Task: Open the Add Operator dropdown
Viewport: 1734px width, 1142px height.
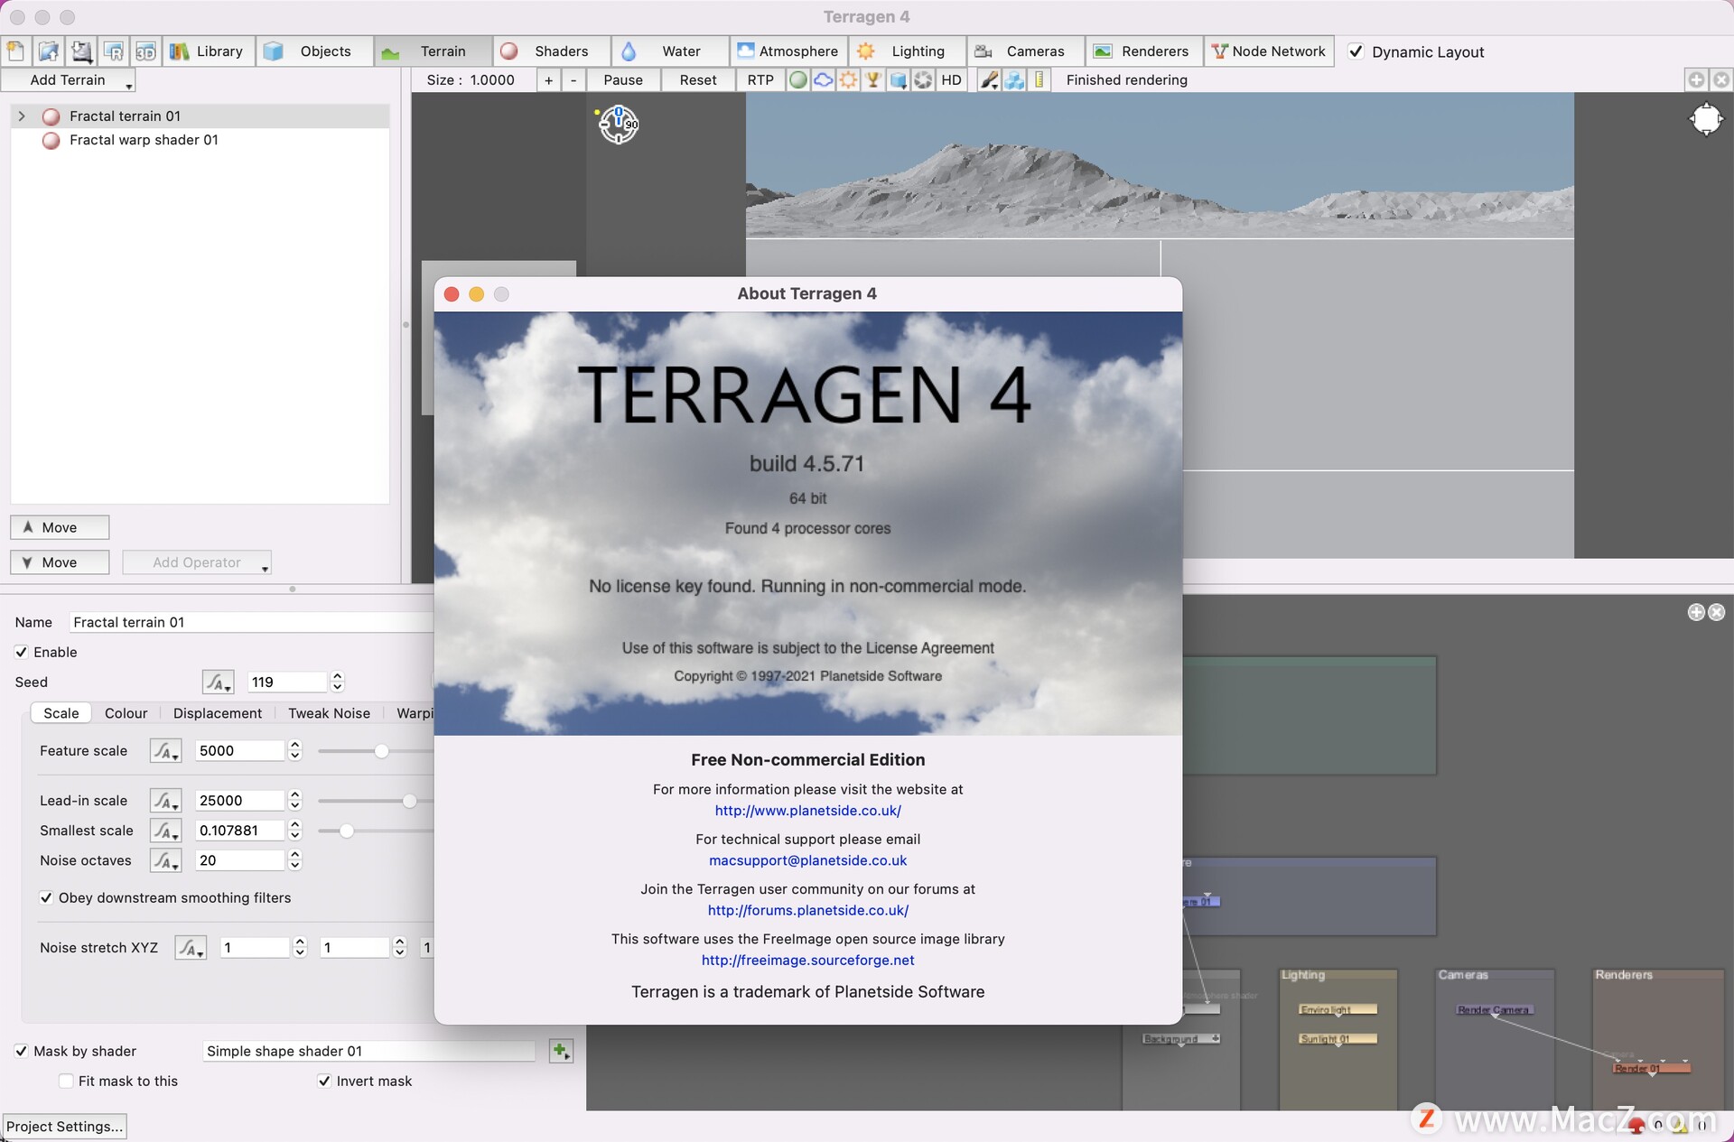Action: point(197,562)
